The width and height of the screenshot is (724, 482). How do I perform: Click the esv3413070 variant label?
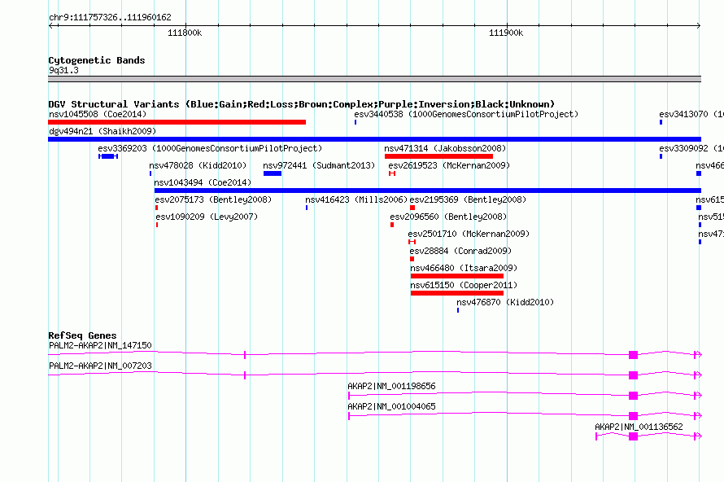(x=691, y=114)
